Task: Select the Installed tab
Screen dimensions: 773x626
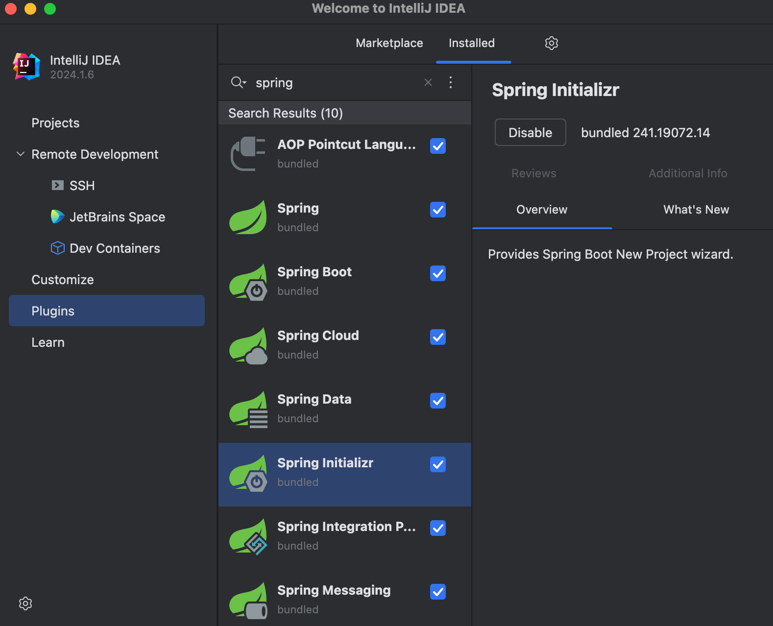Action: 472,43
